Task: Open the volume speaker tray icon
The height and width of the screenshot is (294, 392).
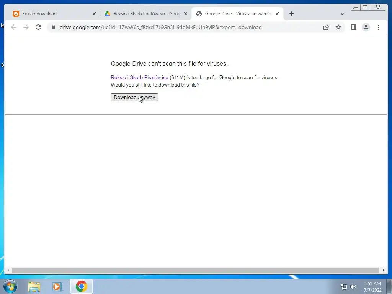Action: tap(353, 287)
